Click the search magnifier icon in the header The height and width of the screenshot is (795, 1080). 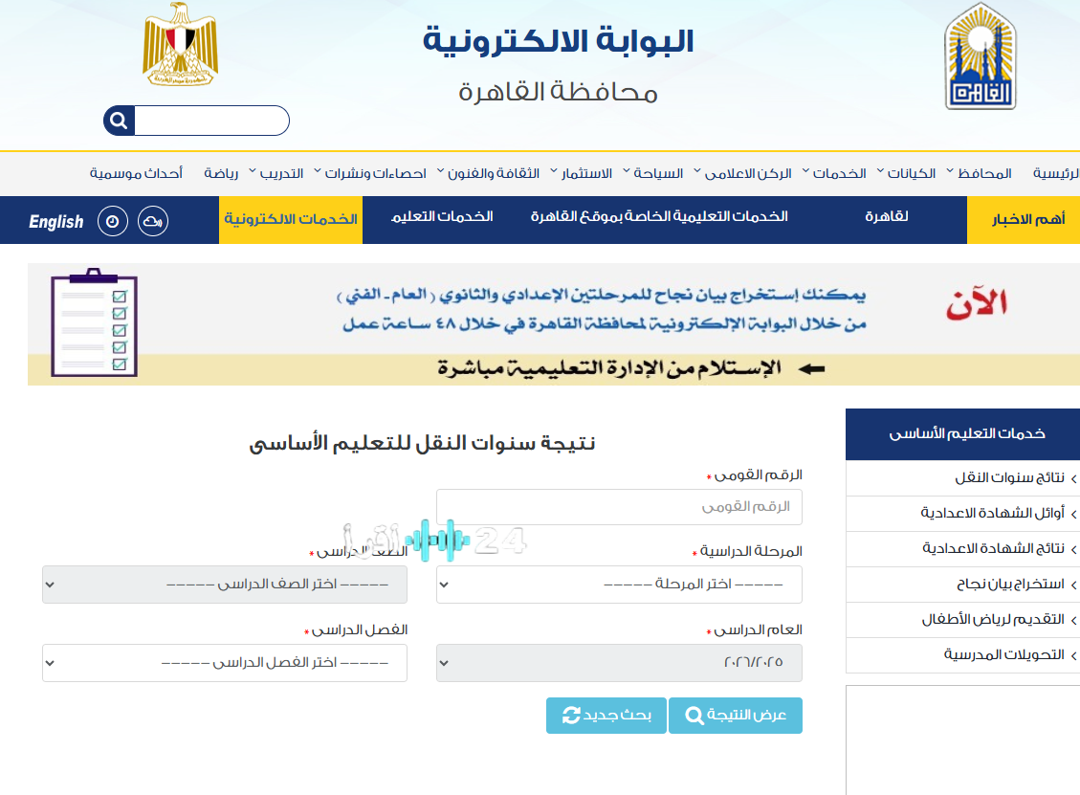point(118,120)
